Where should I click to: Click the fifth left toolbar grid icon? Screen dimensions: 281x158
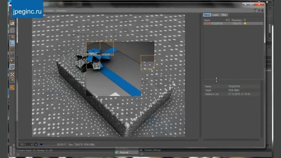[x=12, y=49]
